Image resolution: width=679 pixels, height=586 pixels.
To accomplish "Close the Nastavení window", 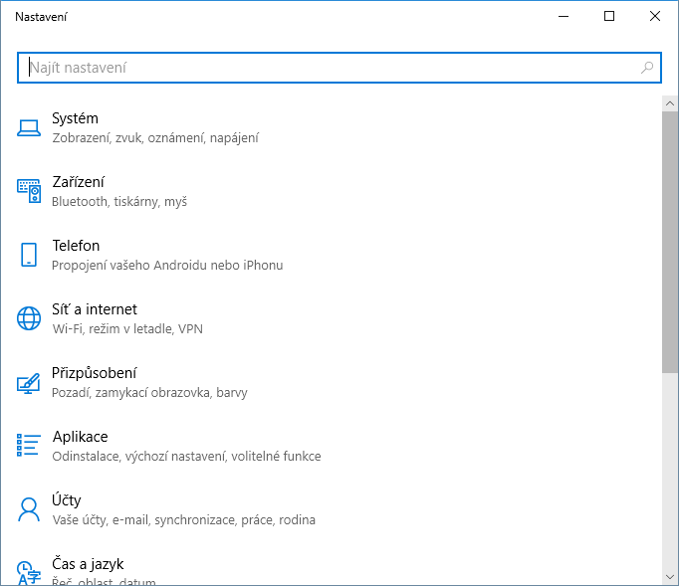I will tap(655, 17).
